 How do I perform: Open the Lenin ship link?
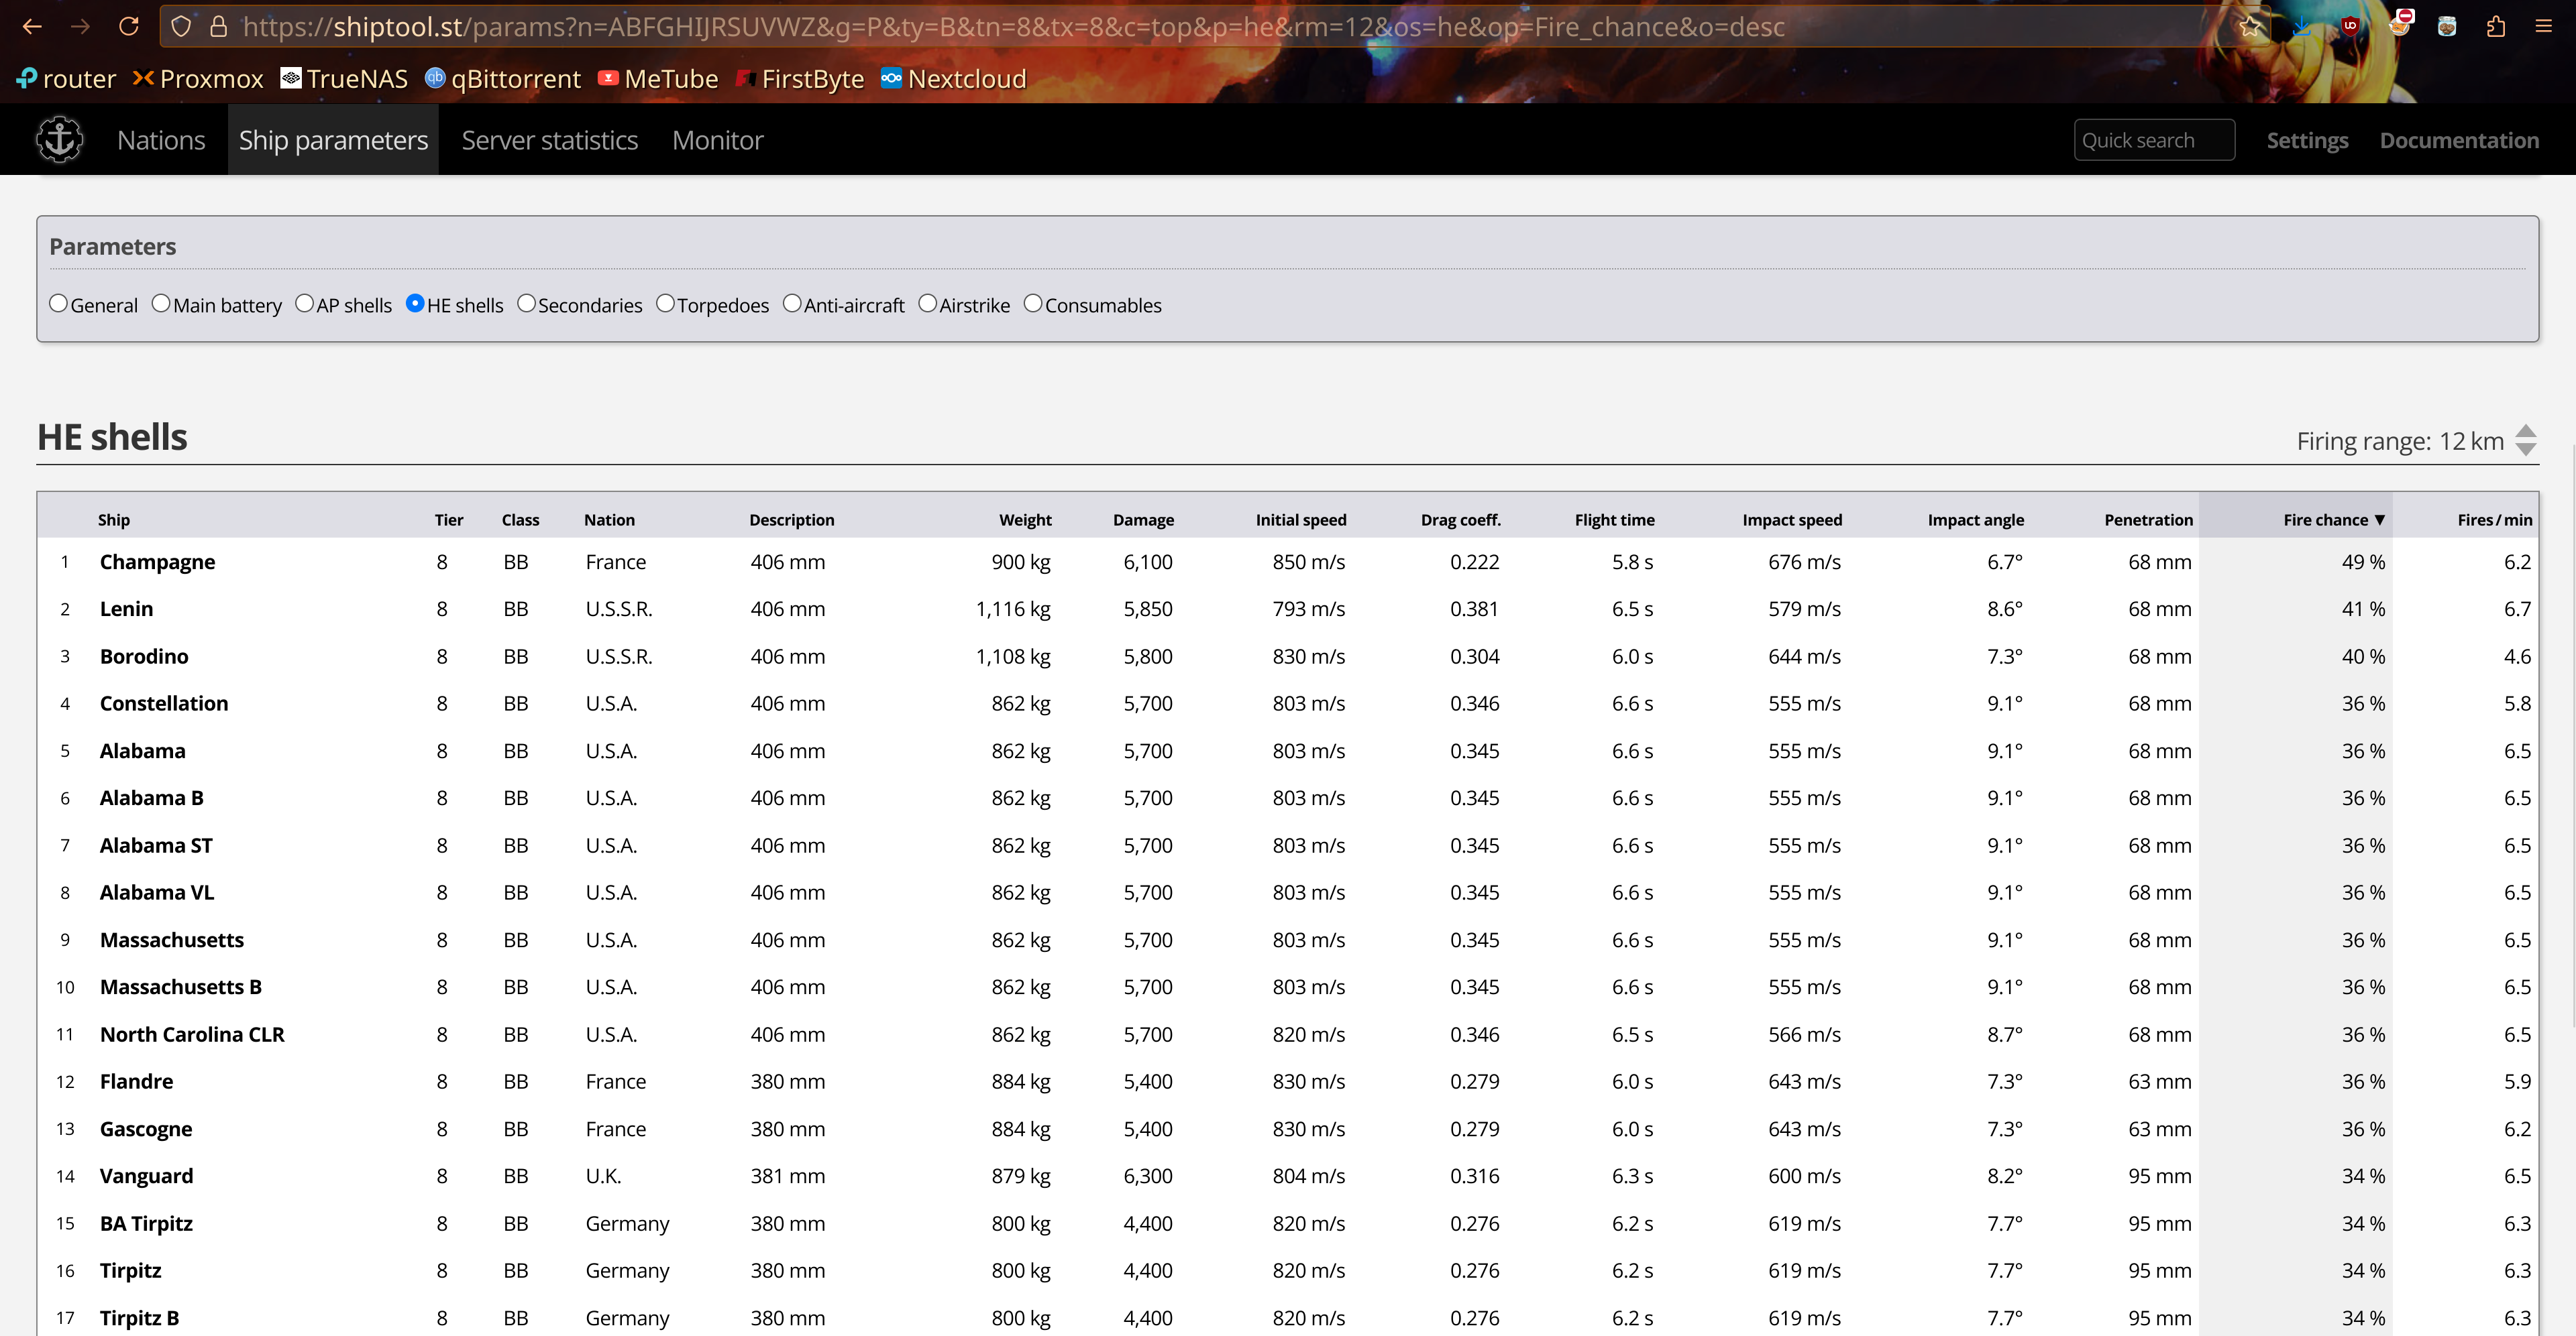126,609
